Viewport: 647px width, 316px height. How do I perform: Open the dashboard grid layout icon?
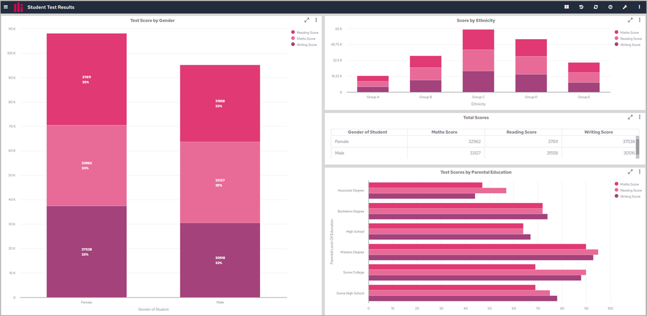tap(566, 7)
